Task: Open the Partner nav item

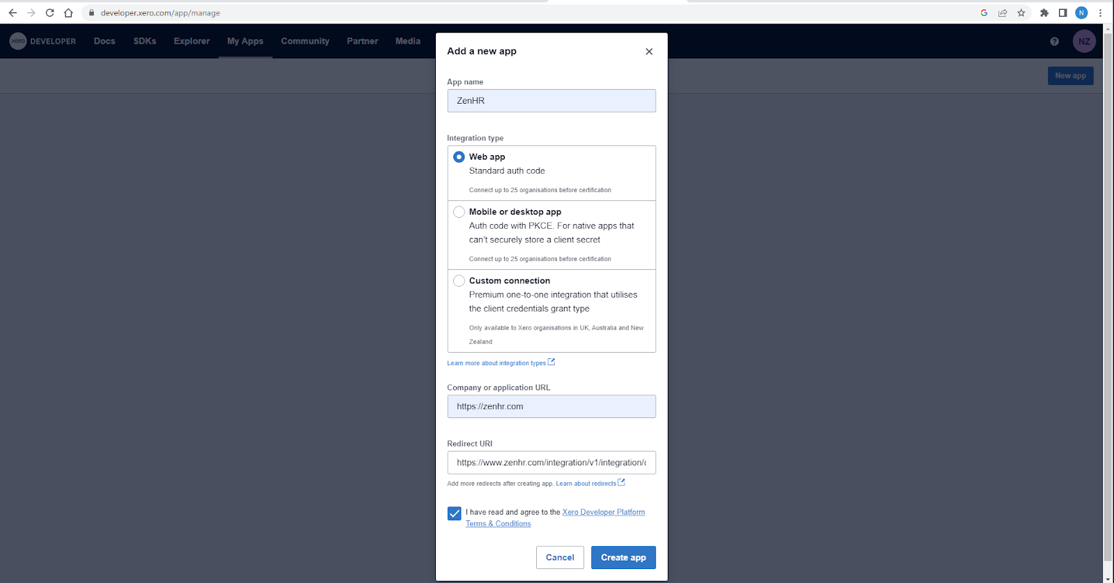Action: 363,41
